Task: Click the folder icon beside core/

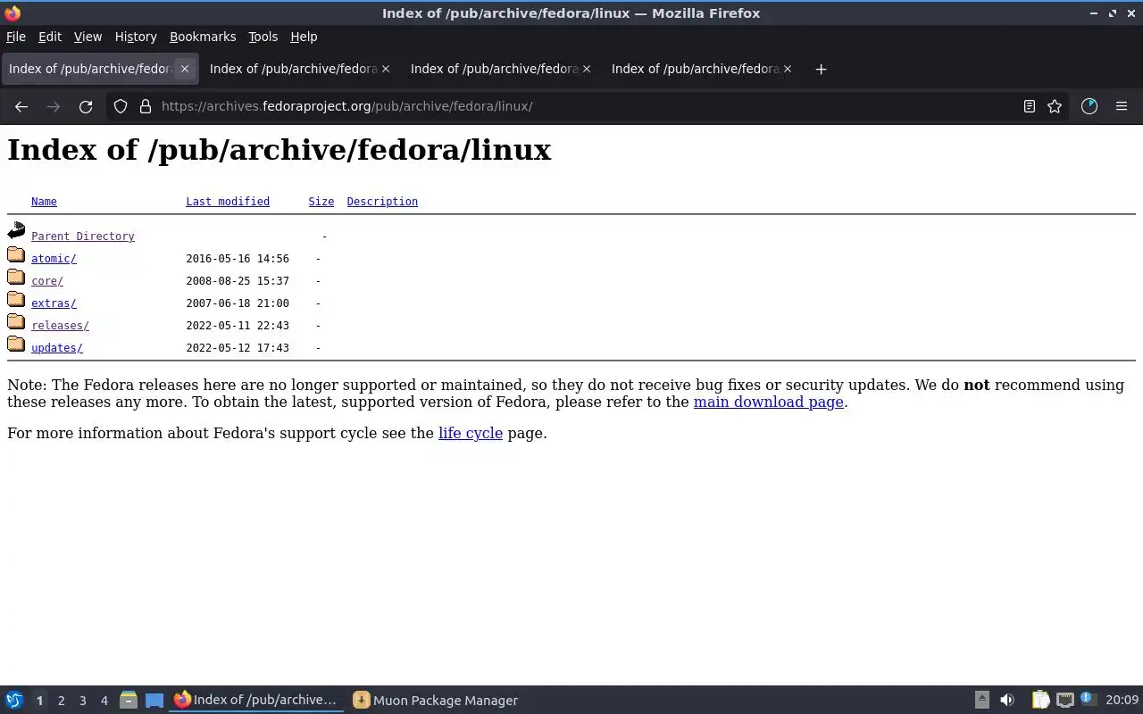Action: pos(16,278)
